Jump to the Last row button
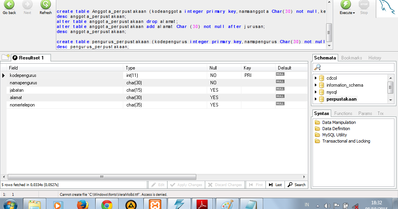 (276, 185)
